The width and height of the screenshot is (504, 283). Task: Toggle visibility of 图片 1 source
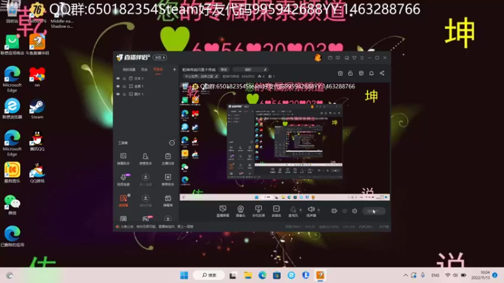coord(118,94)
